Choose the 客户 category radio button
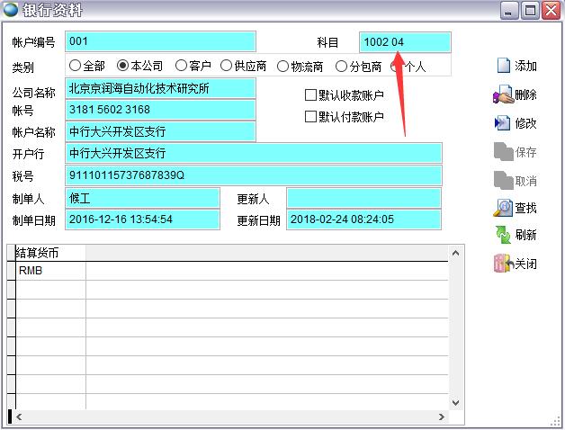Viewport: 565px width, 430px height. [181, 66]
